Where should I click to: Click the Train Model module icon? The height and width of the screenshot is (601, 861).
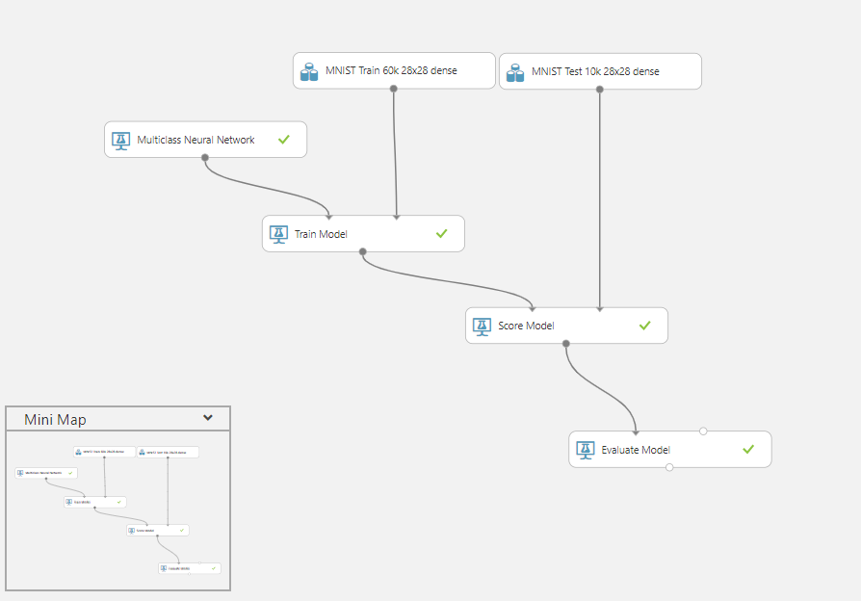point(278,234)
